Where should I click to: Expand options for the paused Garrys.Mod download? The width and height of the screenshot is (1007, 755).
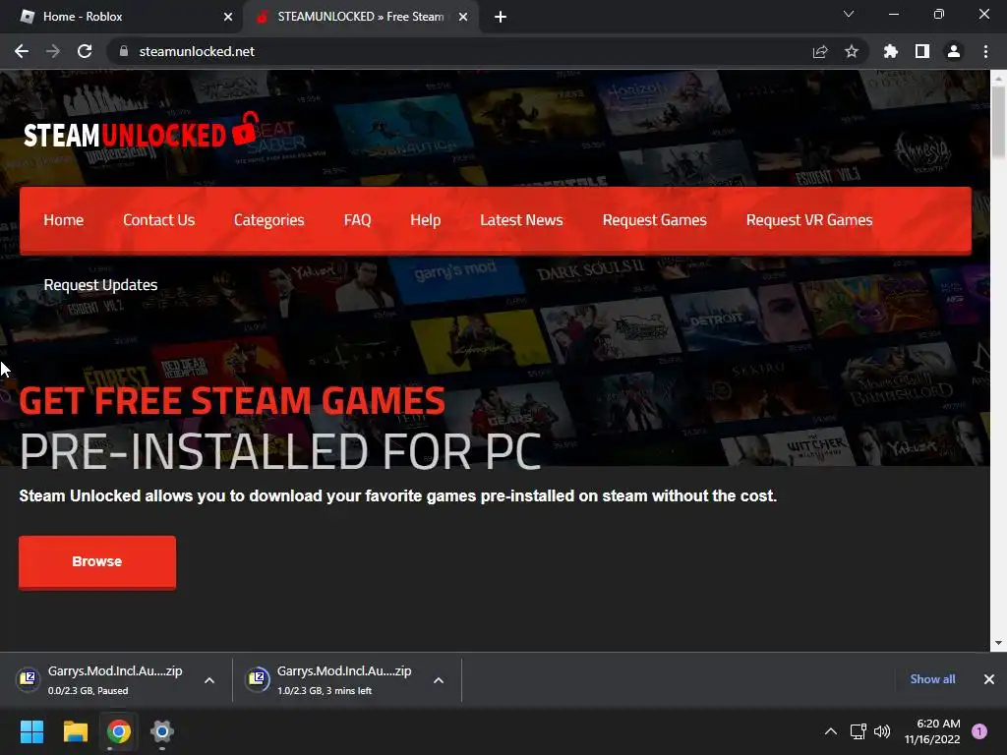(209, 680)
